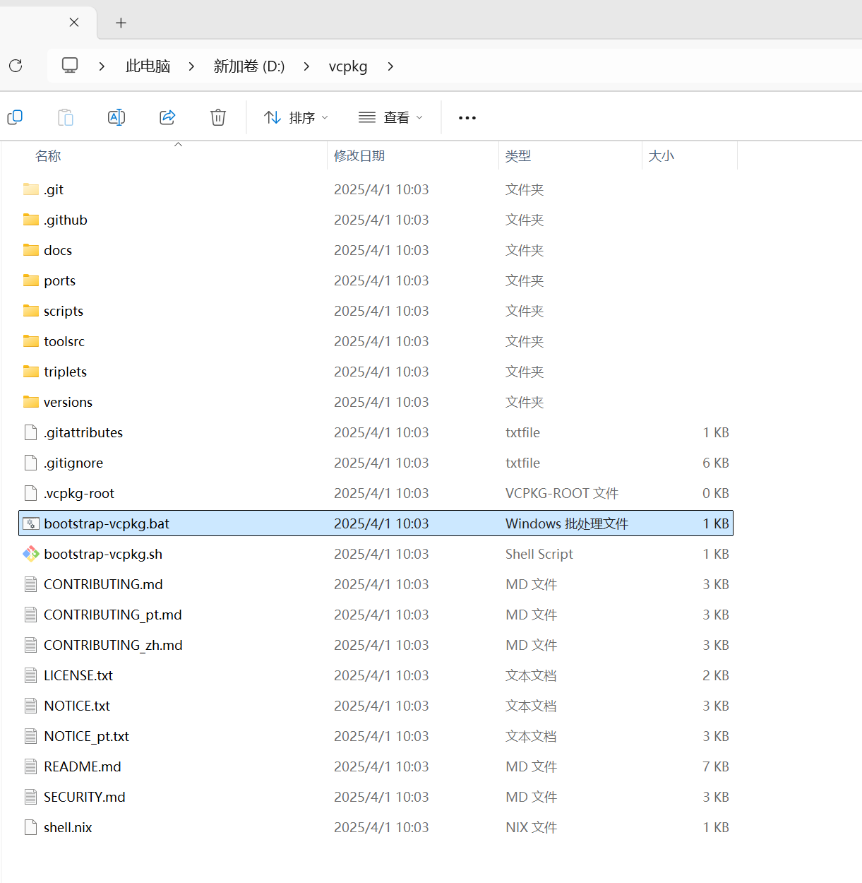Viewport: 862px width, 883px height.
Task: Expand chevron after vcpkg in address bar
Action: click(390, 66)
